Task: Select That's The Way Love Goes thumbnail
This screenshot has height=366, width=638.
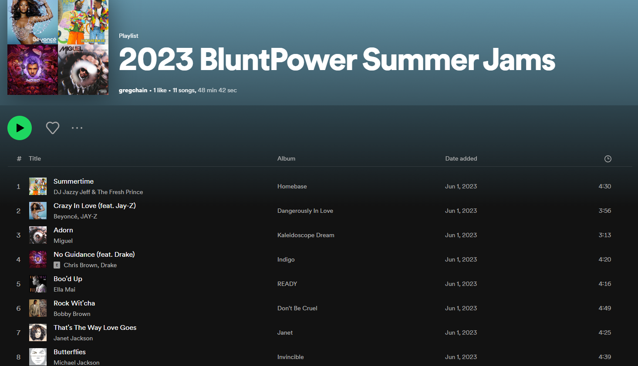Action: point(38,332)
